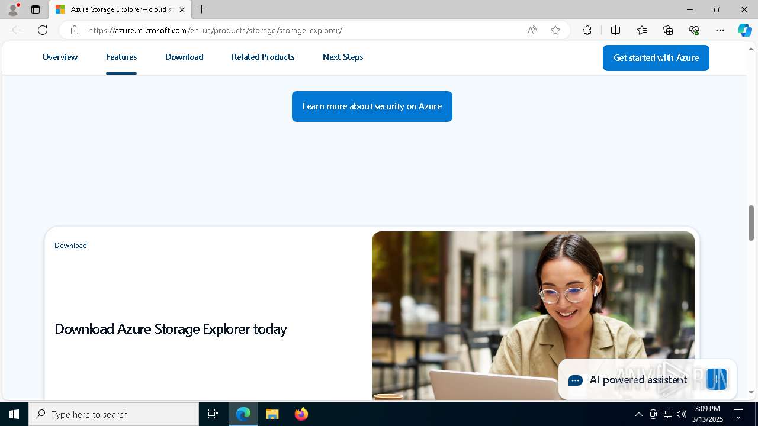This screenshot has height=426, width=758.
Task: Jump to the Download section
Action: tap(184, 57)
